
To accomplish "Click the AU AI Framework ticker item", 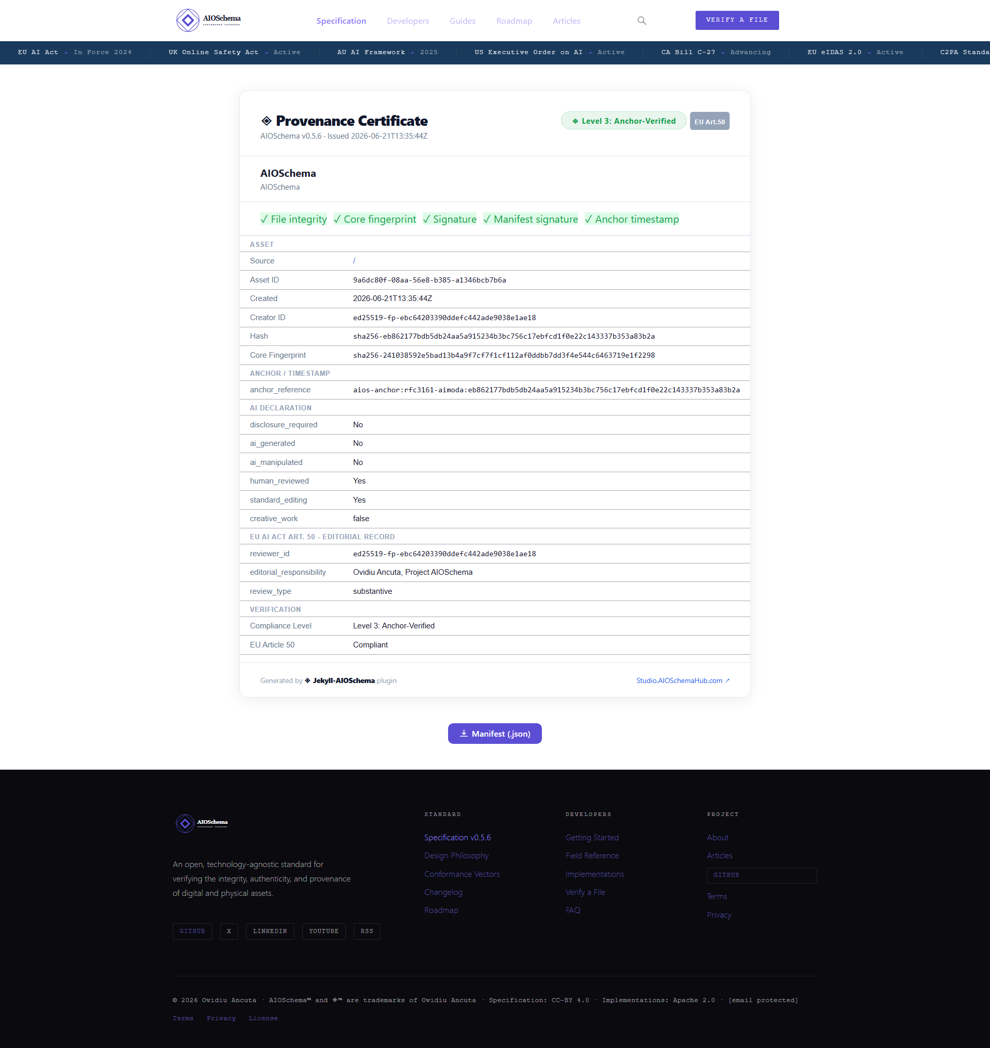I will coord(387,52).
